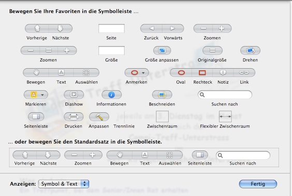Open the Anmerken dropdown arrow
The image size is (292, 196).
(x=143, y=73)
